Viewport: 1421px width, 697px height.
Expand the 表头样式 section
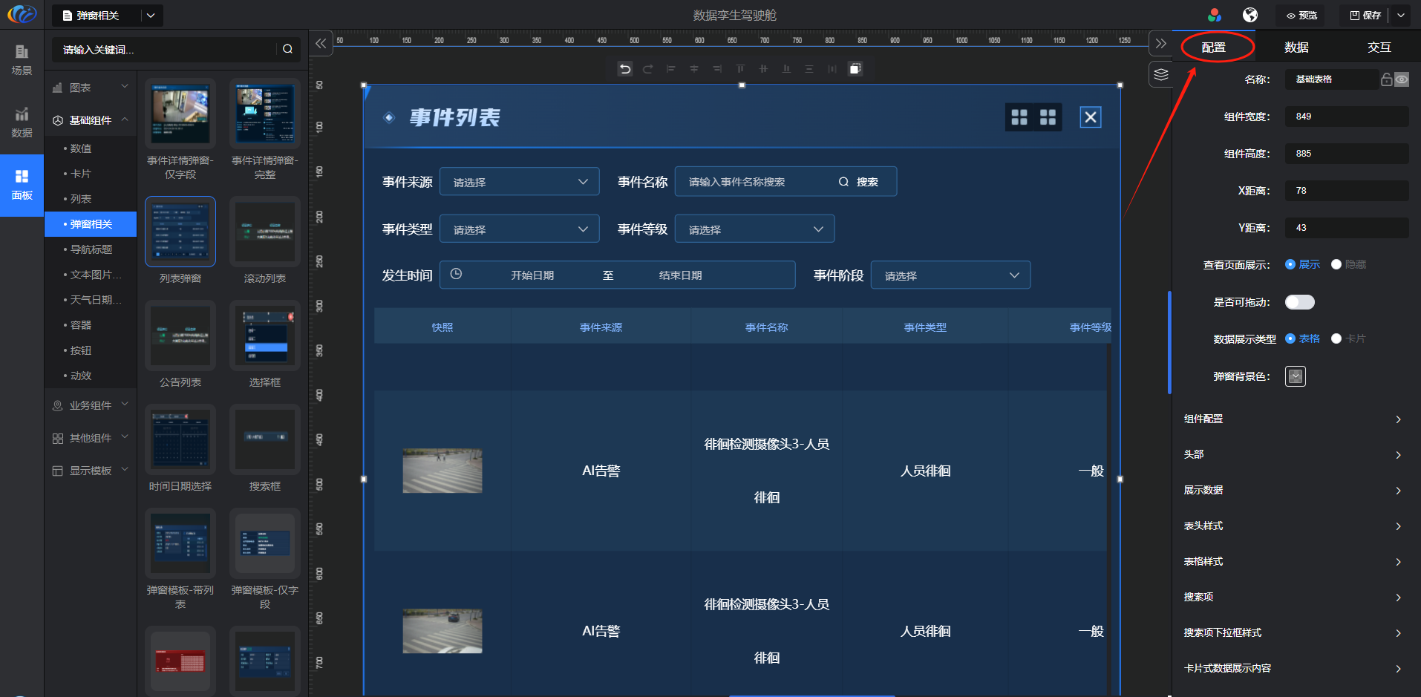pyautogui.click(x=1292, y=526)
